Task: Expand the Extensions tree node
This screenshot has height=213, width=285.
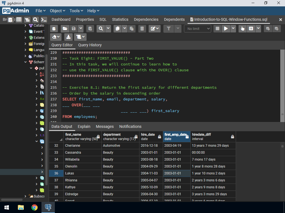Action: [x=26, y=37]
